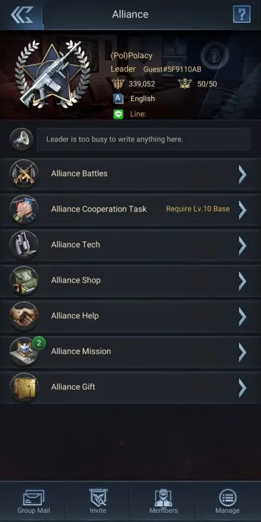Image resolution: width=261 pixels, height=522 pixels.
Task: Expand Alliance Battles with its chevron
Action: (x=242, y=174)
